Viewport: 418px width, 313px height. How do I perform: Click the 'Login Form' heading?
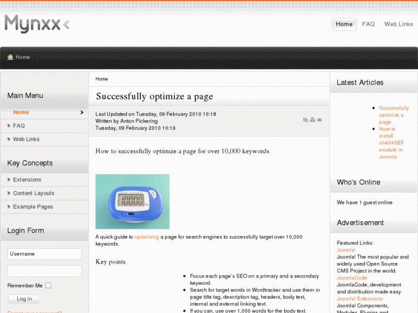click(x=26, y=231)
